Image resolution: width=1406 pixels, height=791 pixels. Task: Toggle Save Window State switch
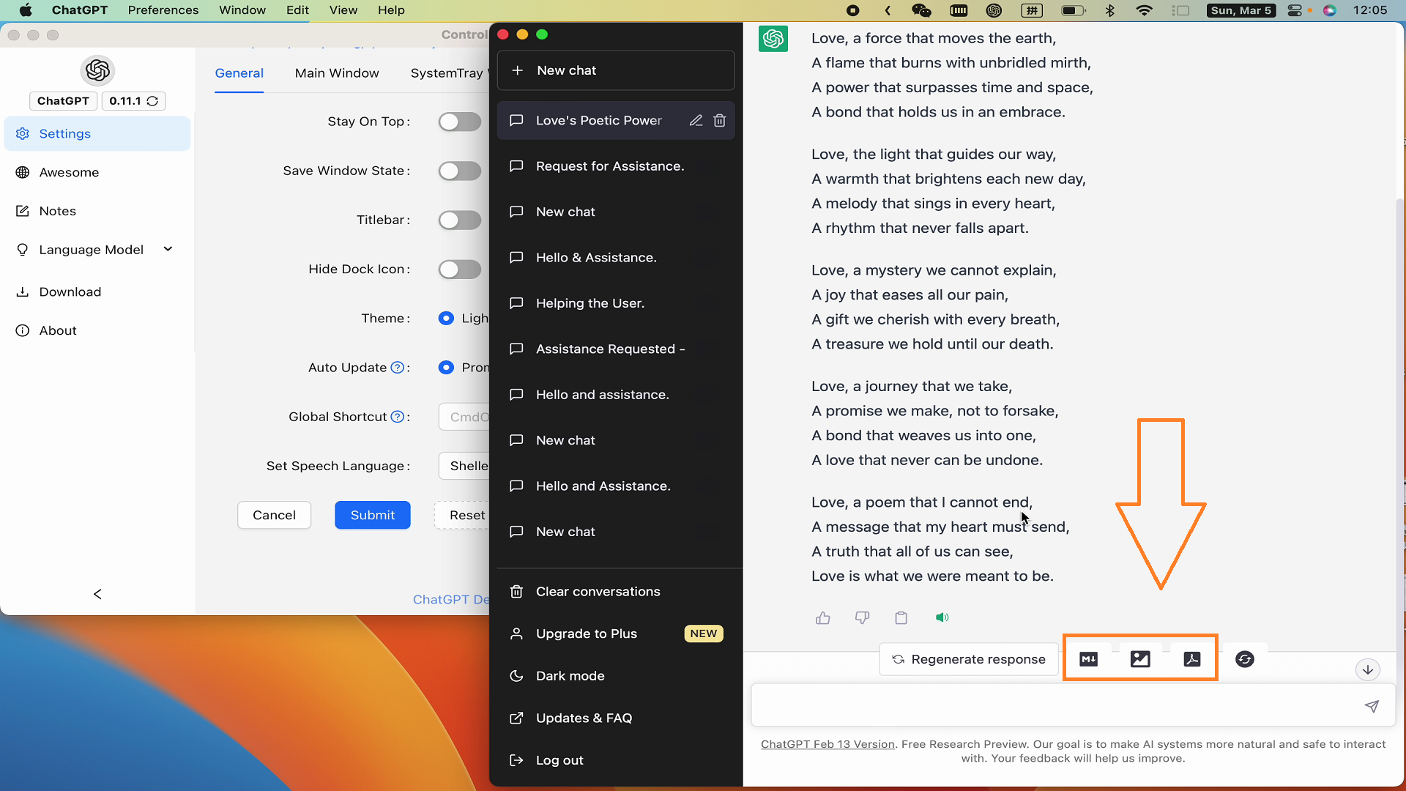460,171
